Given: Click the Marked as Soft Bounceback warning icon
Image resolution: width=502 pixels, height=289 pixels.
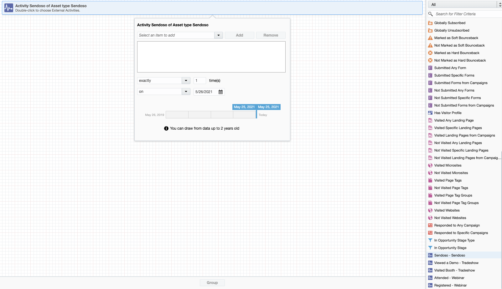Looking at the screenshot, I should tap(430, 38).
